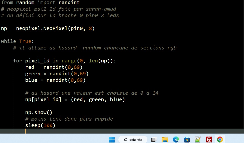Viewport: 244px width, 143px height.
Task: Open Task View from the taskbar
Action: [154, 140]
